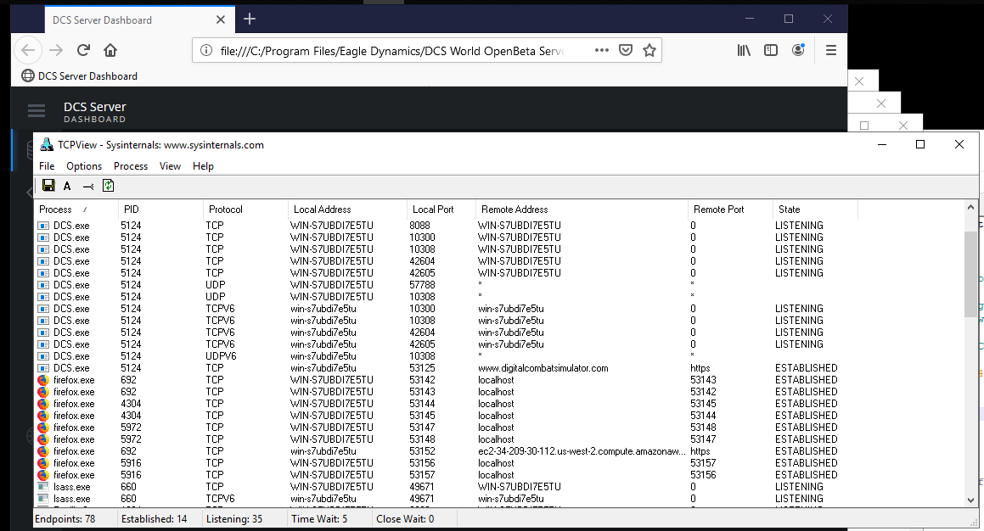
Task: Click the Save icon in TCPView toolbar
Action: click(48, 185)
